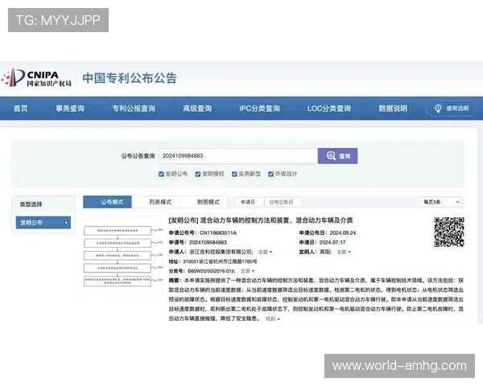Open the 首页 menu item
Viewport: 483px width, 386px height.
[21, 109]
